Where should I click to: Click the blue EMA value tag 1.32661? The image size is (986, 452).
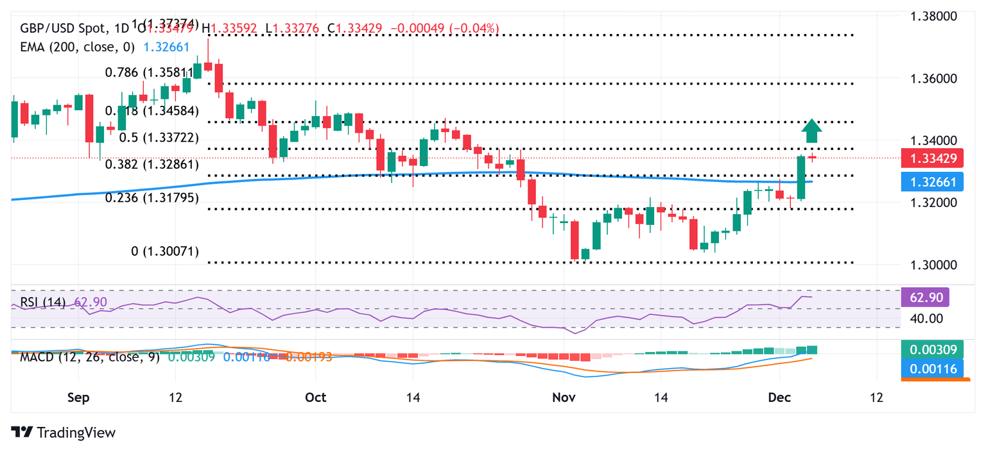click(932, 183)
